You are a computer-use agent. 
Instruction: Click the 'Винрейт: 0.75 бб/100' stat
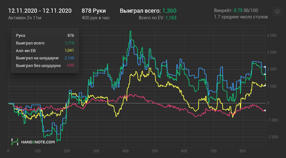(236, 11)
